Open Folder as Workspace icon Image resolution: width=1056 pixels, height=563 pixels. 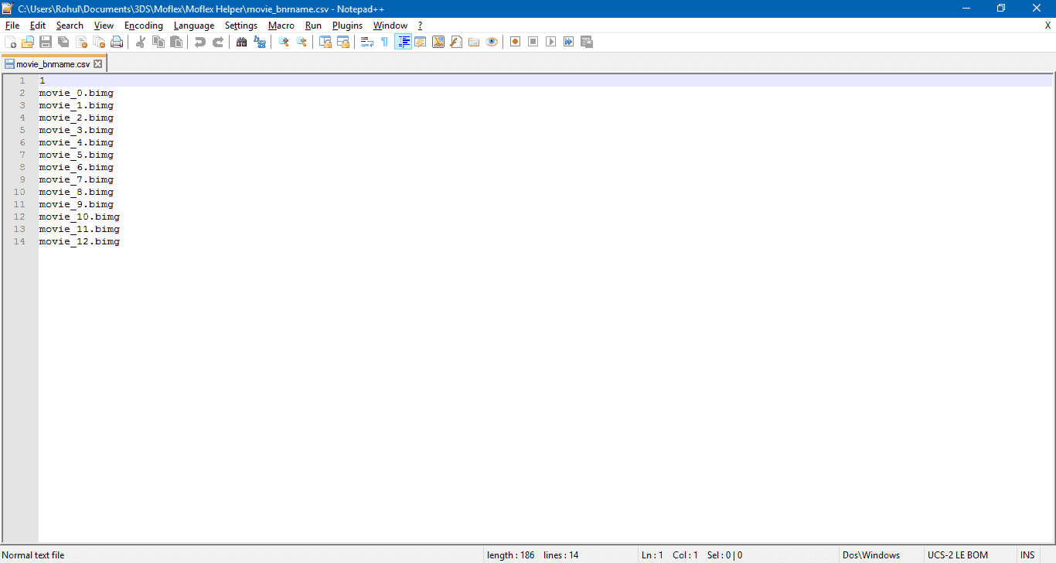click(x=474, y=42)
